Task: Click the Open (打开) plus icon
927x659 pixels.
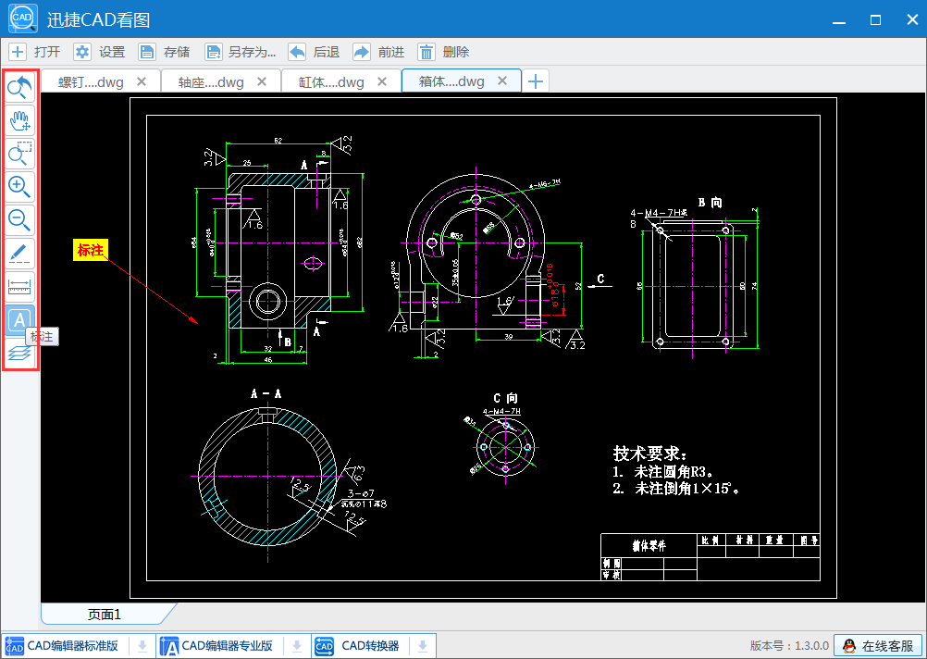Action: point(18,52)
